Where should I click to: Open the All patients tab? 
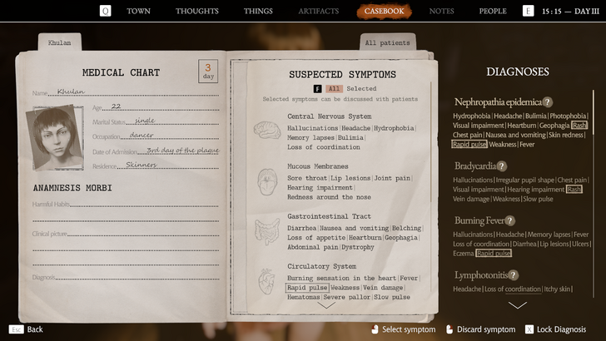point(387,42)
